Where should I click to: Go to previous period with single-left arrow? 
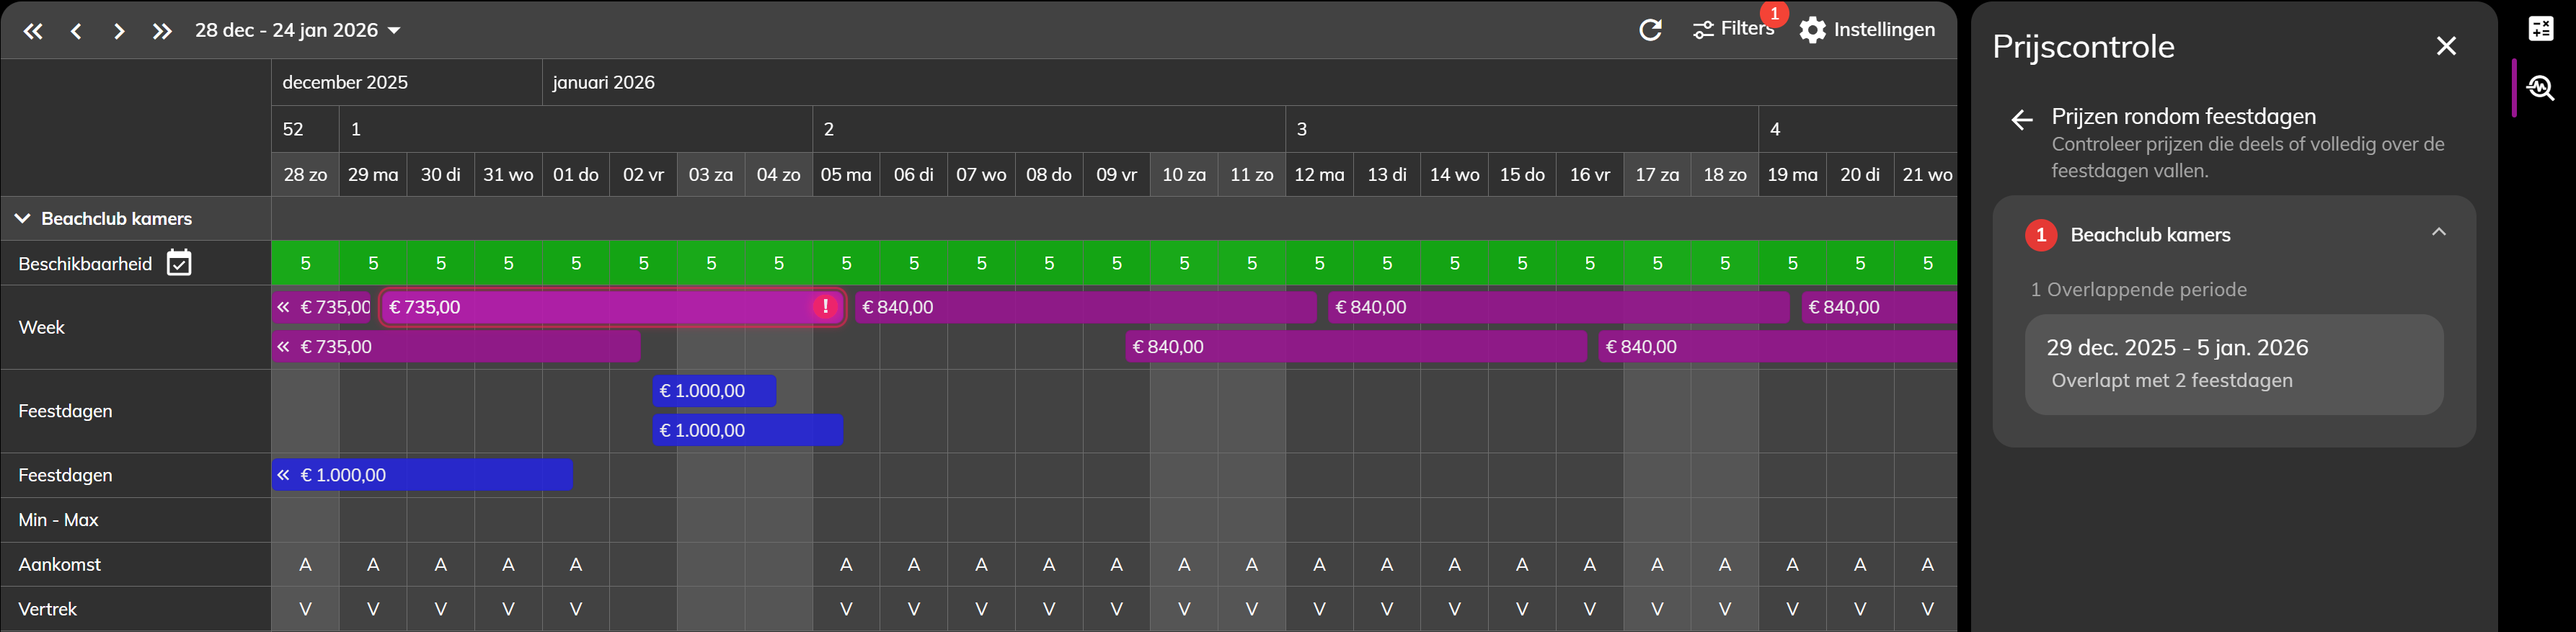pyautogui.click(x=76, y=31)
